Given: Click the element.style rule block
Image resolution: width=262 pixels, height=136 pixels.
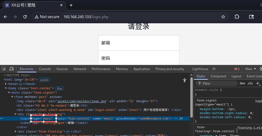Looking at the screenshot, I should 228,92.
